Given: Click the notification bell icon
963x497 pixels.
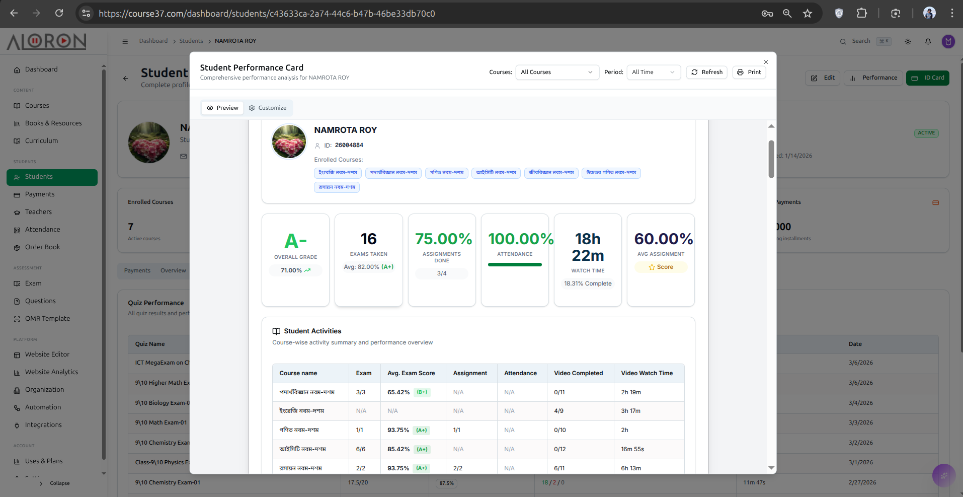Looking at the screenshot, I should (x=928, y=41).
